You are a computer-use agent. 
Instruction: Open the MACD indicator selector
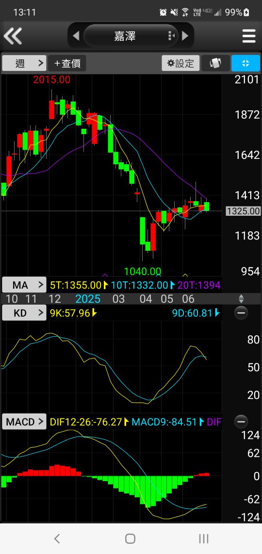click(x=24, y=422)
